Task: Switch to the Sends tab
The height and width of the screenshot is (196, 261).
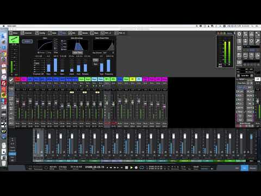Action: [83, 33]
